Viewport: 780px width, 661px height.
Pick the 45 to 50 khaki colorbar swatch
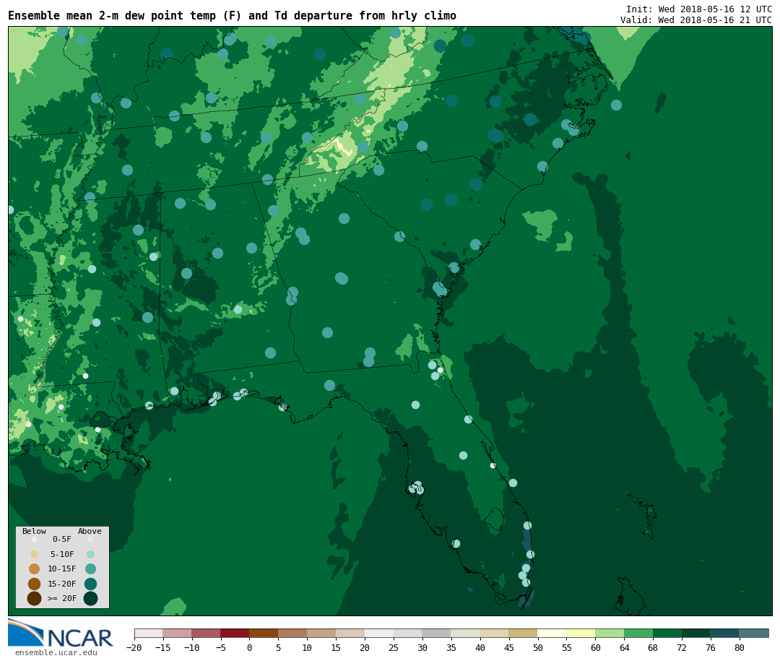point(524,633)
